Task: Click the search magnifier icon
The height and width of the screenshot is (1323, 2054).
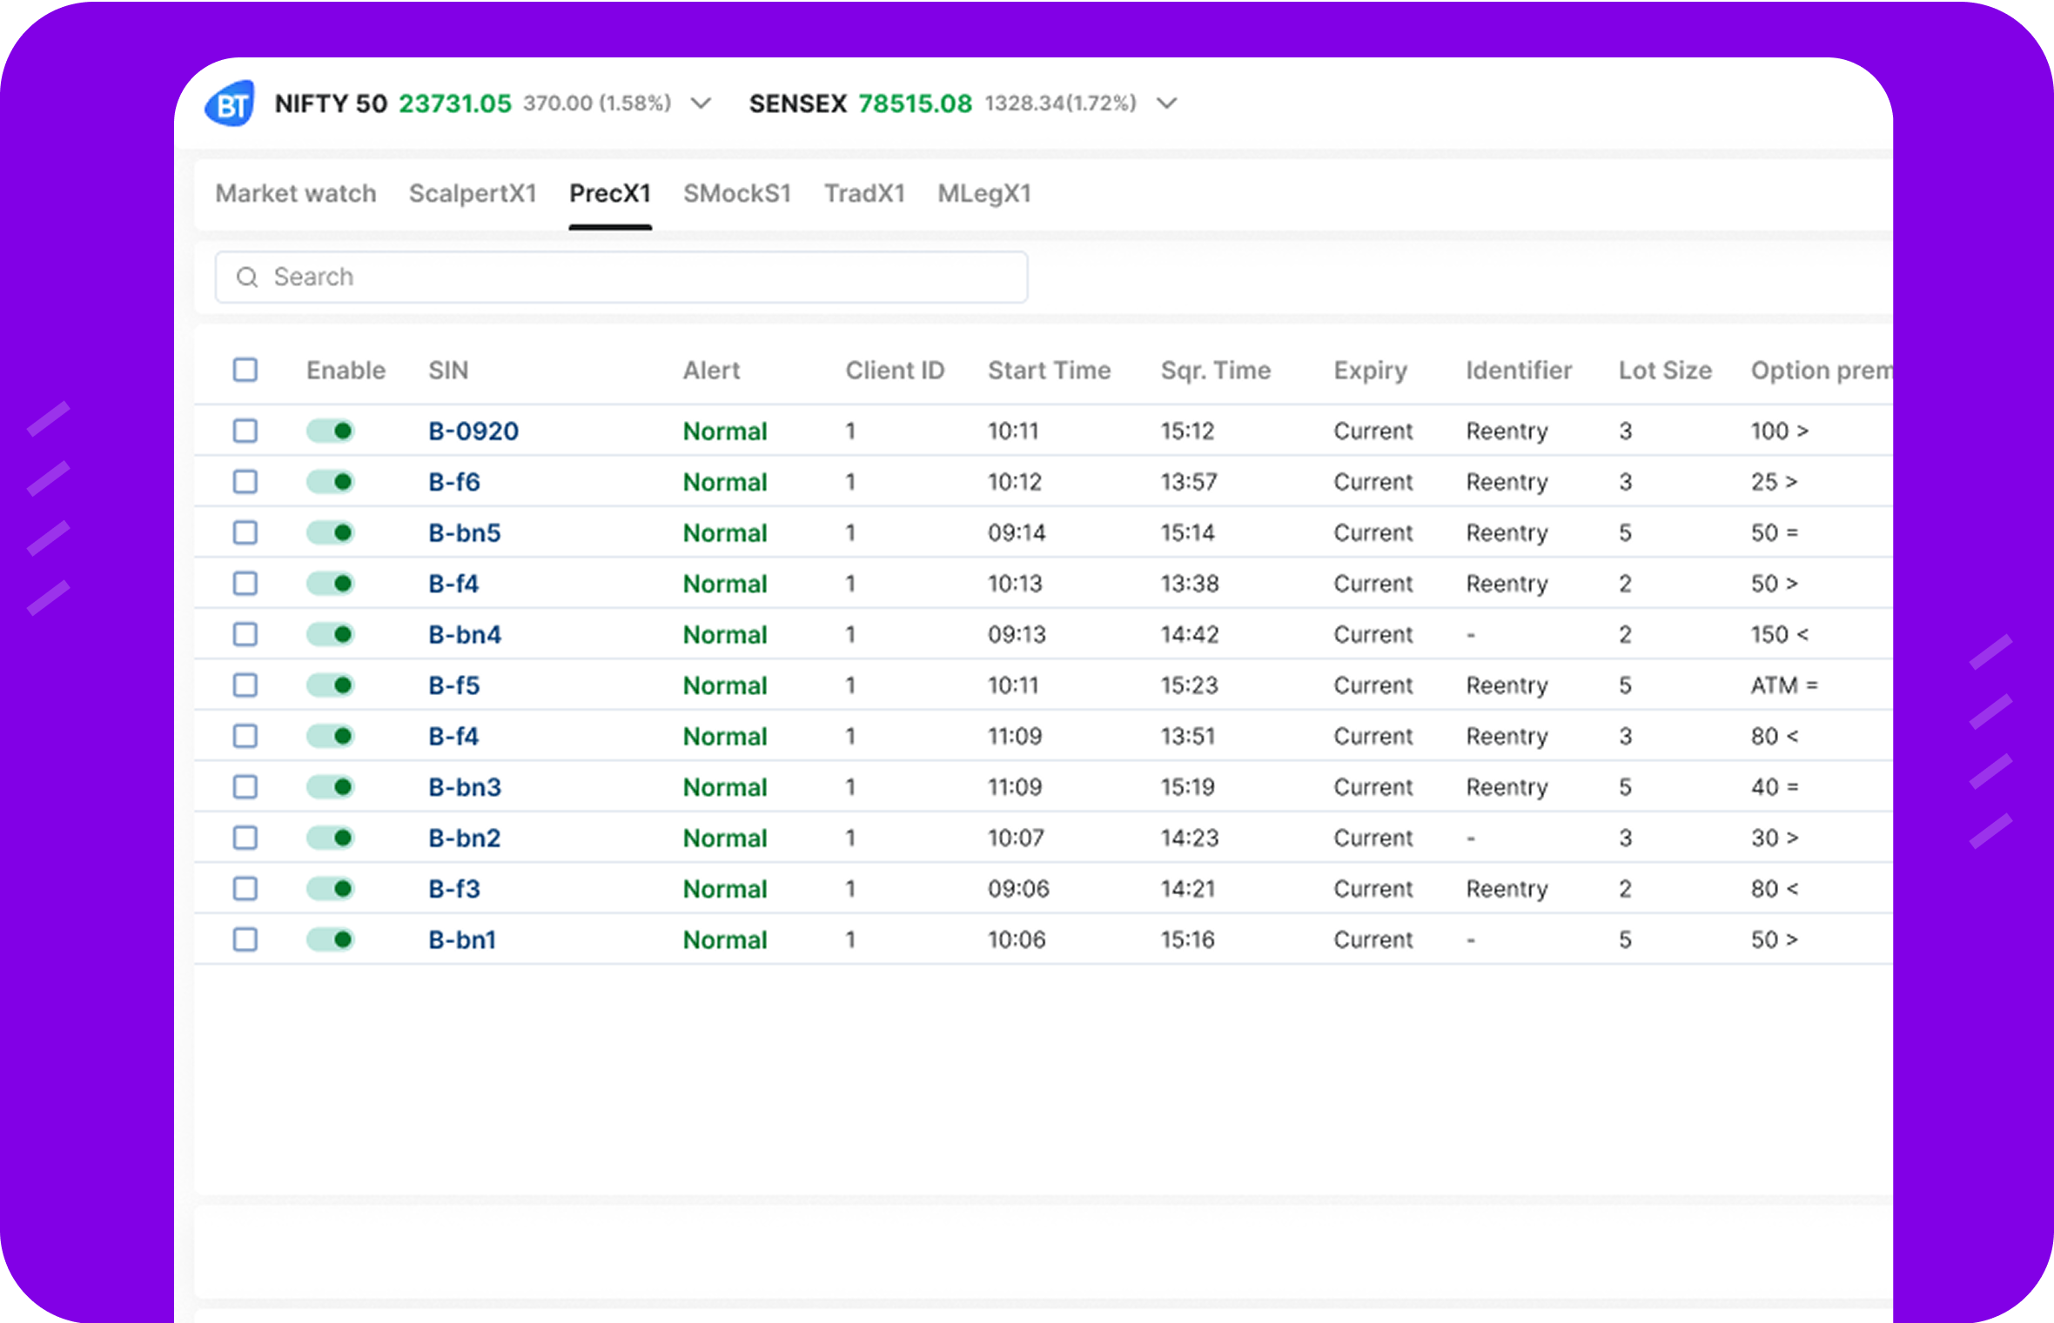Action: click(x=247, y=277)
